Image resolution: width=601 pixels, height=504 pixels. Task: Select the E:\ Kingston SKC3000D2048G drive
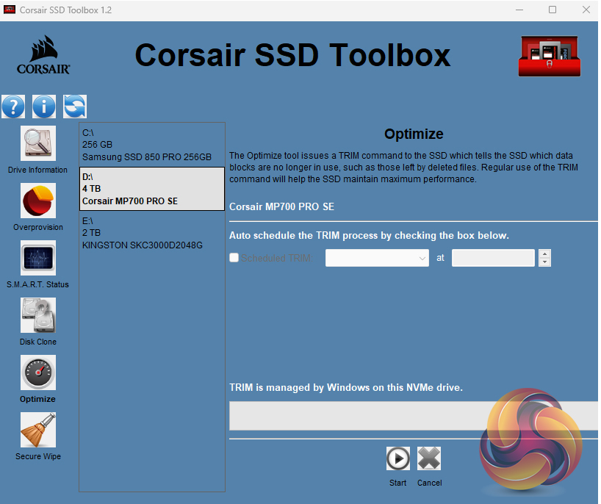coord(151,232)
